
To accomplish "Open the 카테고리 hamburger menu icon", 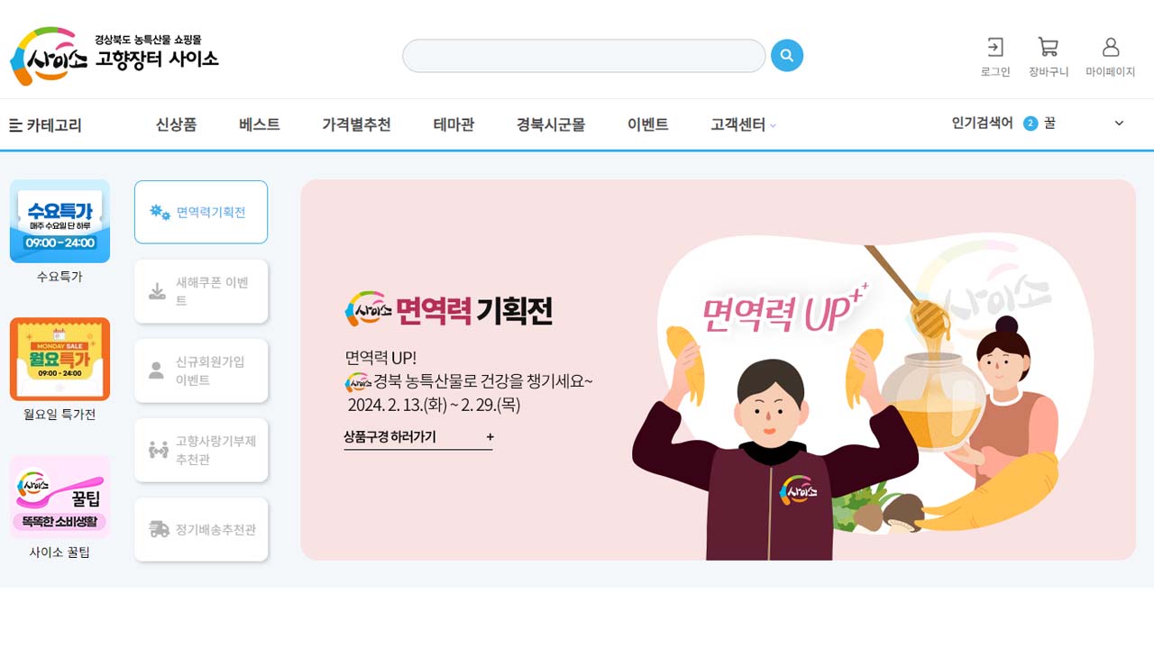I will tap(15, 125).
